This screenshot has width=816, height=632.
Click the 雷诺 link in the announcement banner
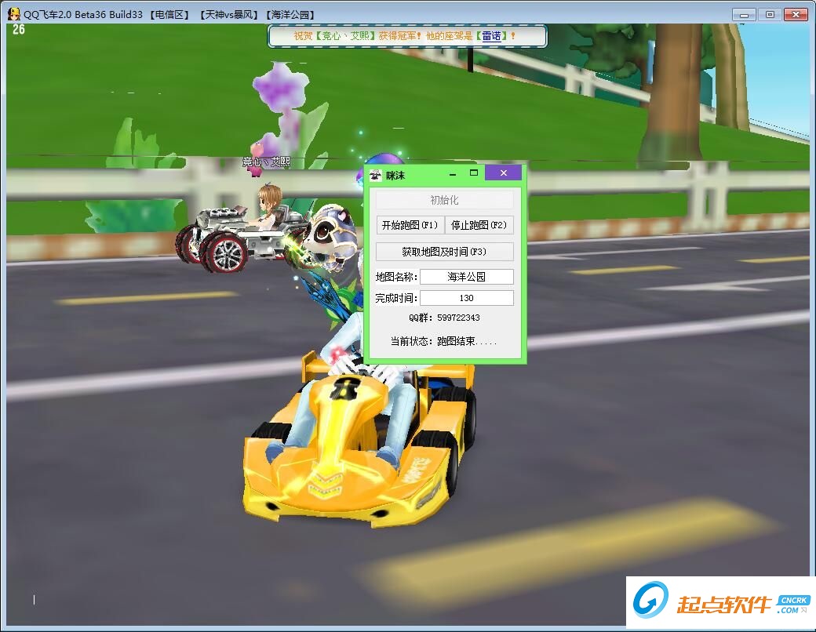491,36
